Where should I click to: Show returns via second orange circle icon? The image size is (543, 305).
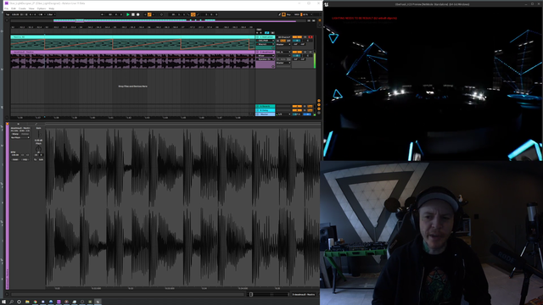(x=319, y=105)
